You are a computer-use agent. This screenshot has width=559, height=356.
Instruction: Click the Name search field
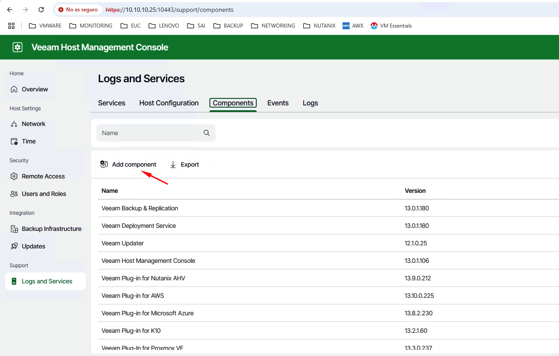coord(156,133)
